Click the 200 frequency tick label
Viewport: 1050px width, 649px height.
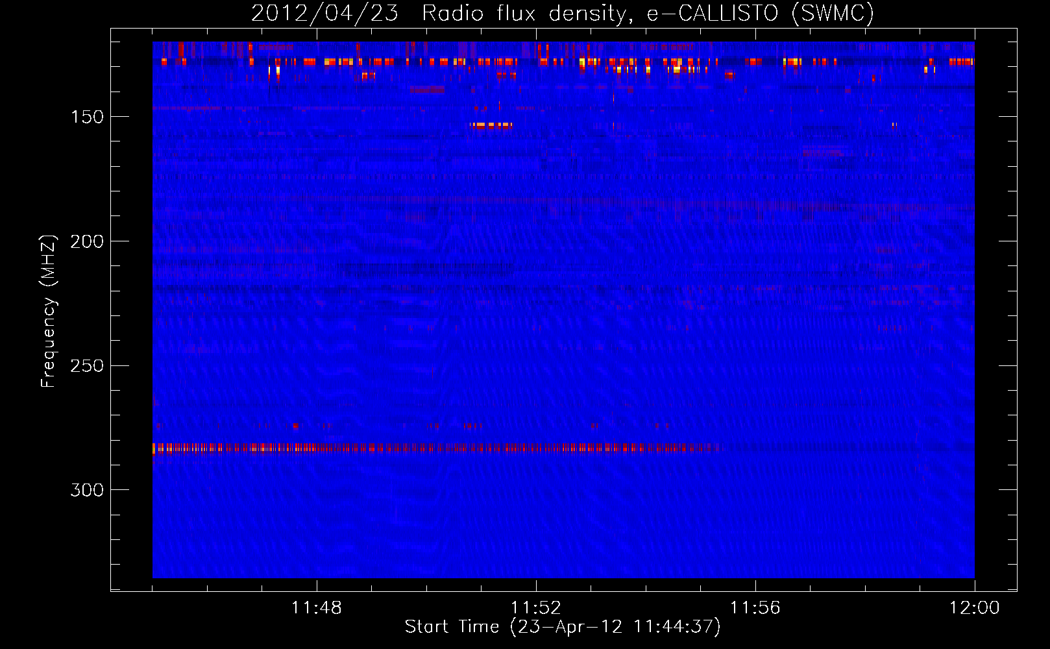click(x=87, y=241)
